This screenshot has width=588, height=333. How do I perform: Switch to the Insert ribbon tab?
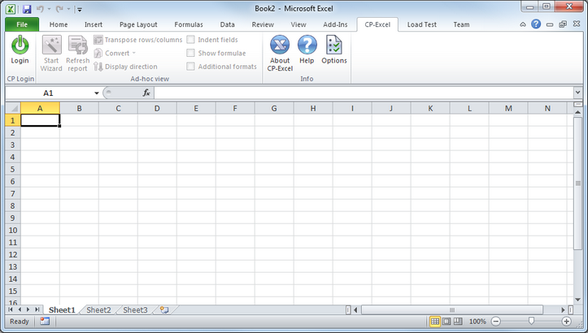pyautogui.click(x=94, y=24)
